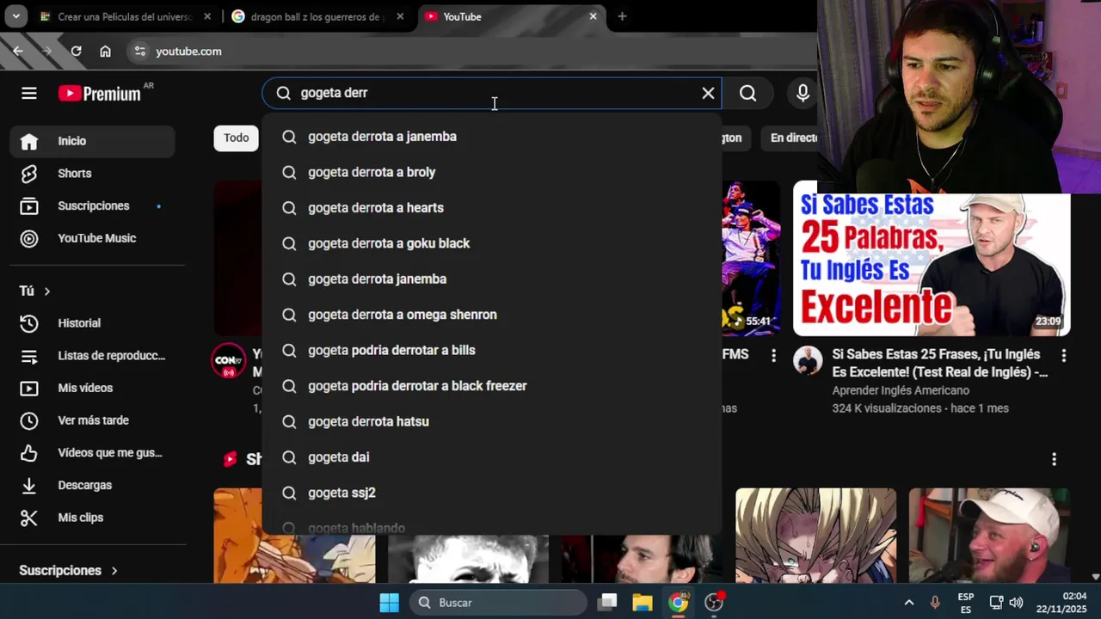The height and width of the screenshot is (619, 1101).
Task: Select suggestion 'gogeta derrota a broly'
Action: 492,172
